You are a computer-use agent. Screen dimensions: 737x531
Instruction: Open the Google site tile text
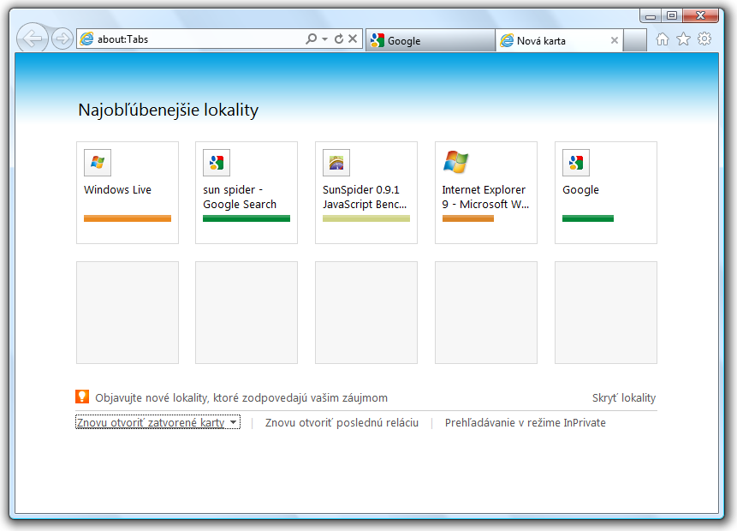point(580,190)
